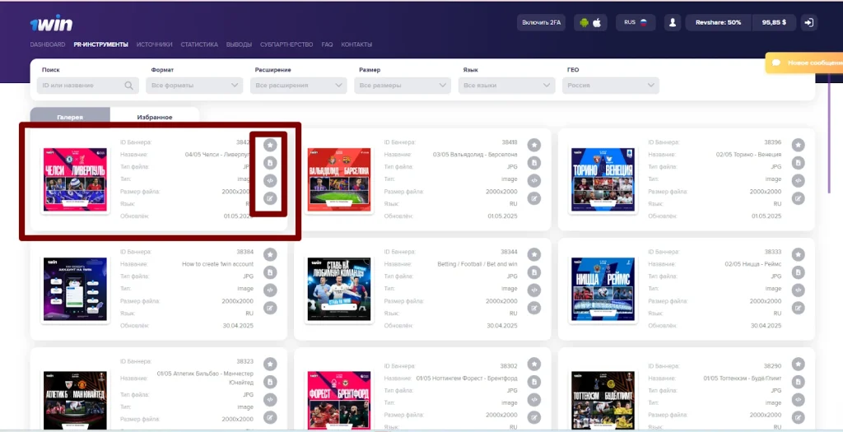Open the Android app download icon
This screenshot has width=843, height=432.
pyautogui.click(x=585, y=22)
